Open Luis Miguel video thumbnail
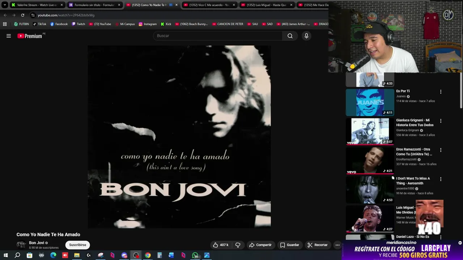 pos(370,219)
